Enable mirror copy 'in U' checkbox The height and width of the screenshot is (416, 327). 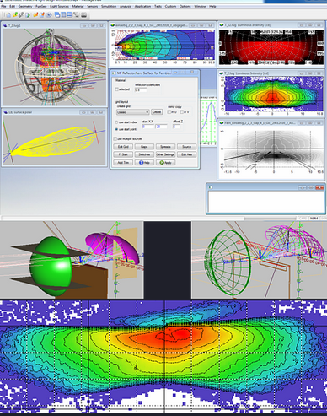pos(169,112)
